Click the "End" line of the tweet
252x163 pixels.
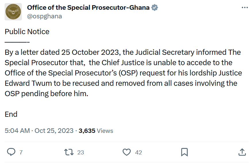click(11, 114)
